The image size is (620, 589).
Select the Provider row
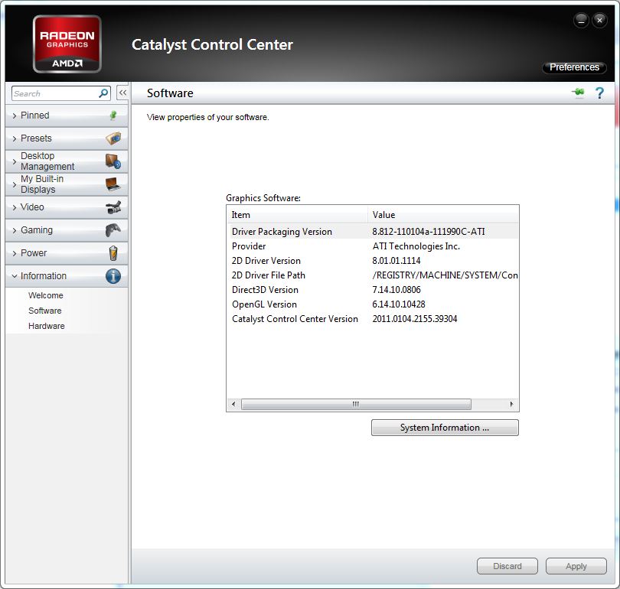[373, 246]
